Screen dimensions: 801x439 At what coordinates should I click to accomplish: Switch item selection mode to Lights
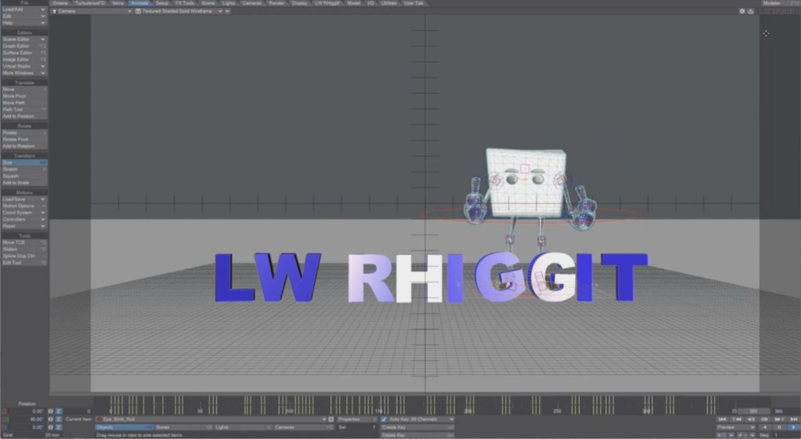243,428
